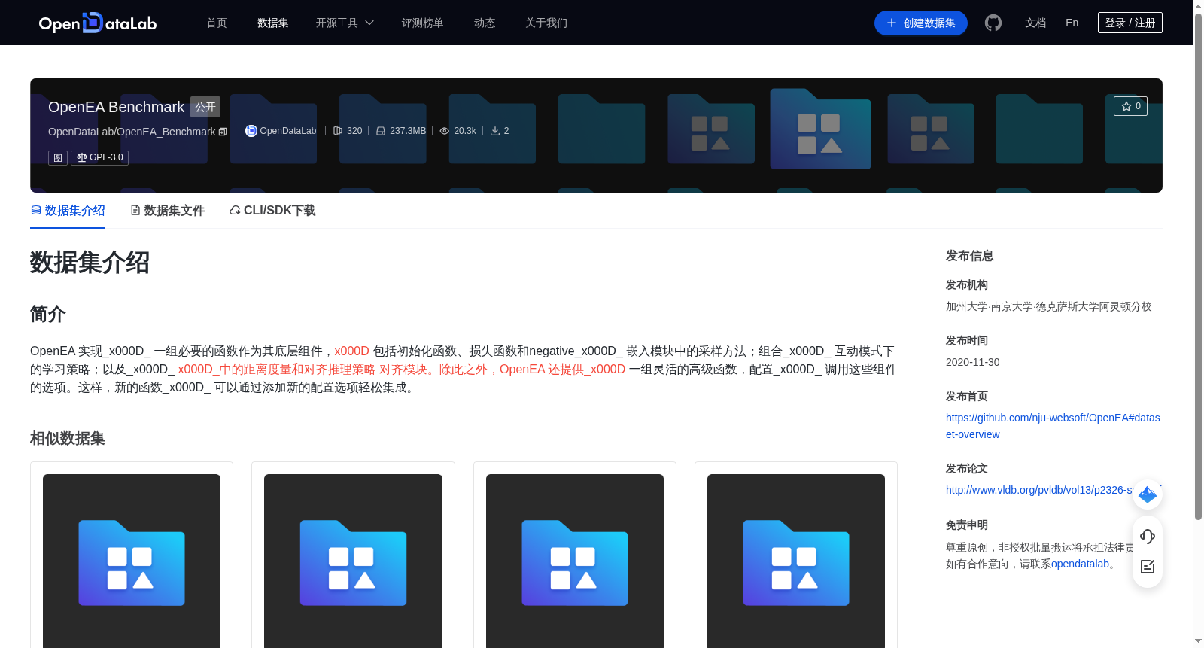Click the database icon on 数据集介绍 tab
1204x648 pixels.
click(36, 210)
